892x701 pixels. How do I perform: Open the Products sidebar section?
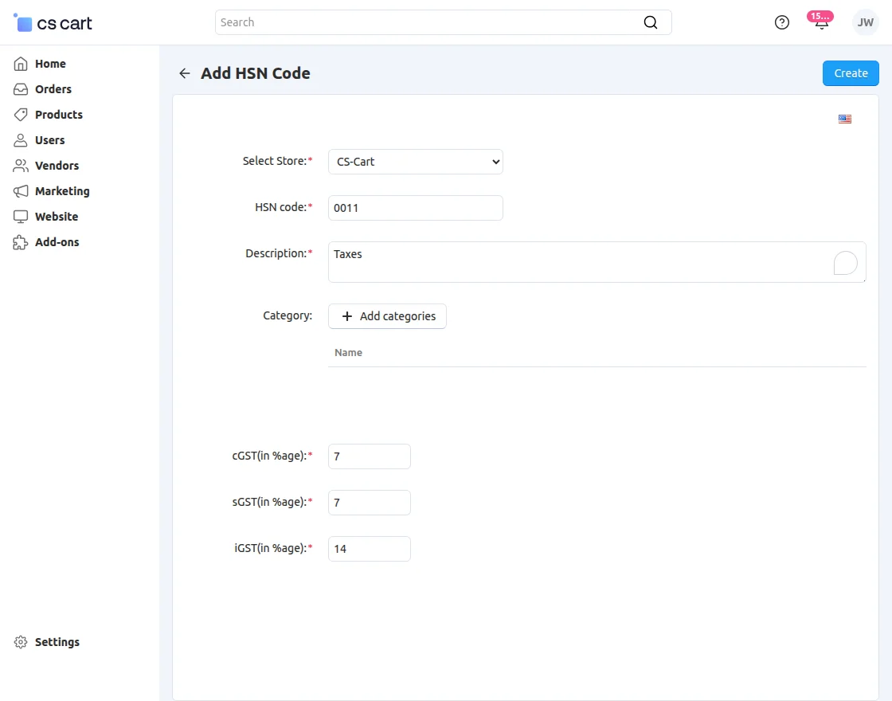coord(58,115)
